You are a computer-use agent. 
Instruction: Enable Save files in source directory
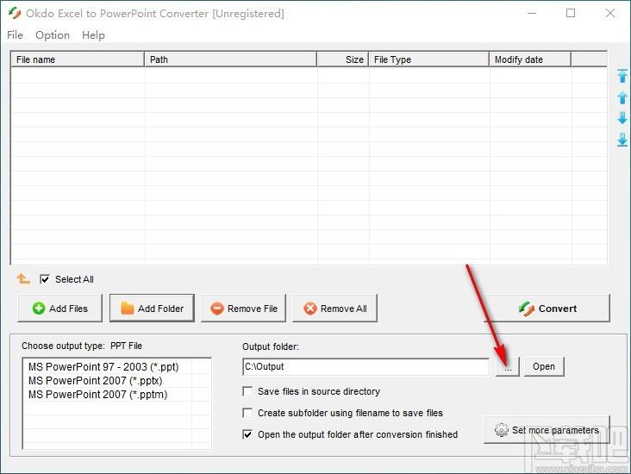tap(247, 391)
